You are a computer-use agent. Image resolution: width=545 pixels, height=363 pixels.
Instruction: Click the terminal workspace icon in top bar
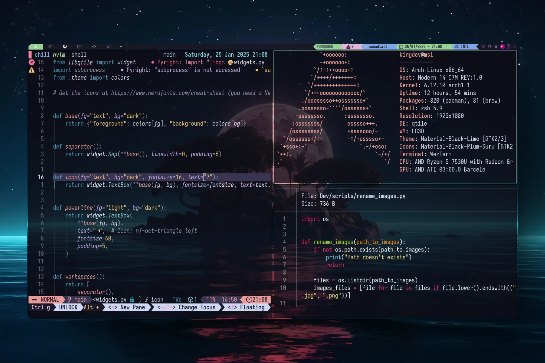point(79,47)
